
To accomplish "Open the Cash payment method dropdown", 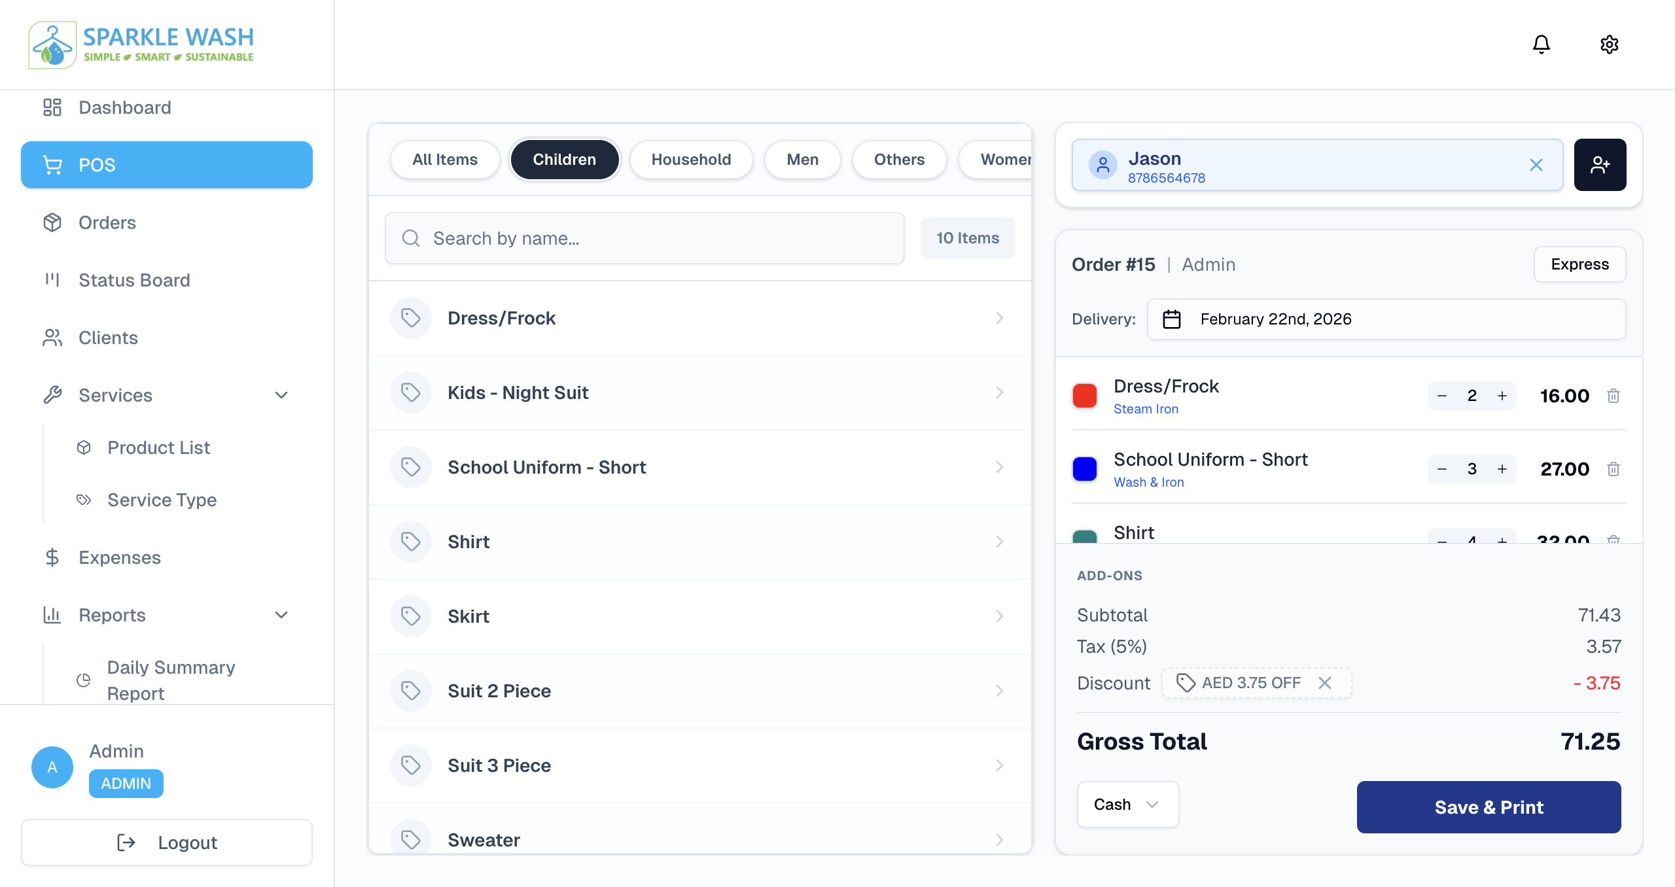I will tap(1127, 805).
